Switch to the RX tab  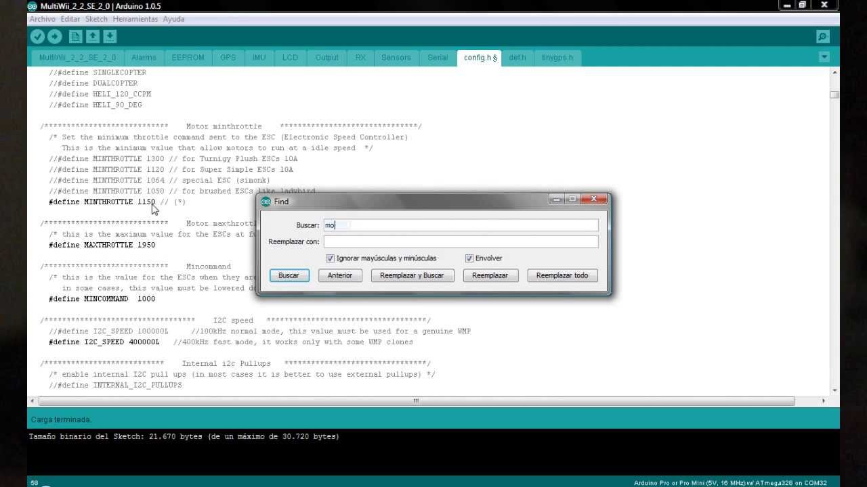tap(360, 57)
